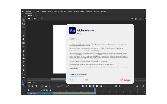
Task: Select the Brush tool
Action: (x=23, y=36)
